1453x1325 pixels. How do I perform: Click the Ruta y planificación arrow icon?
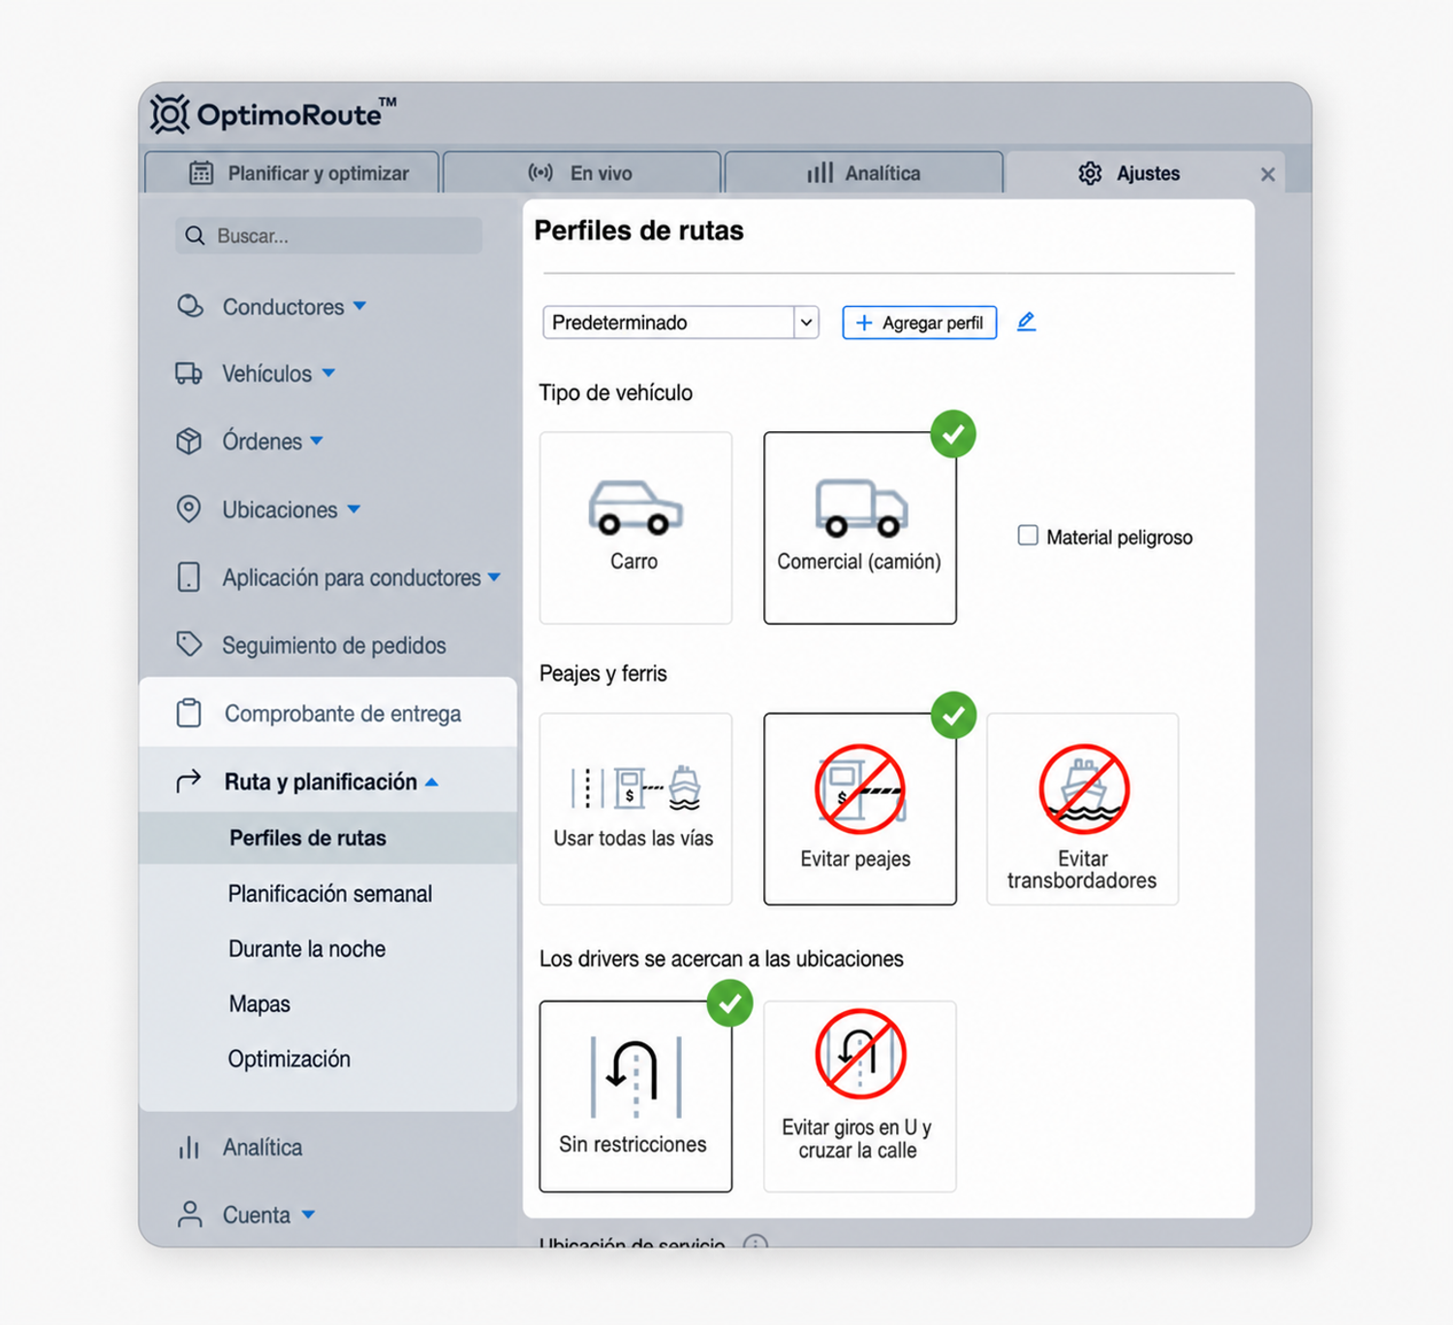click(x=189, y=781)
